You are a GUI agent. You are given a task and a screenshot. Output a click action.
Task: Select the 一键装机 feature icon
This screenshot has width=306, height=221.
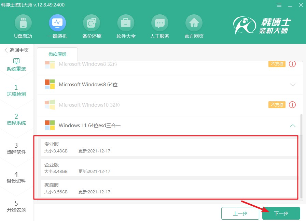pos(57,26)
